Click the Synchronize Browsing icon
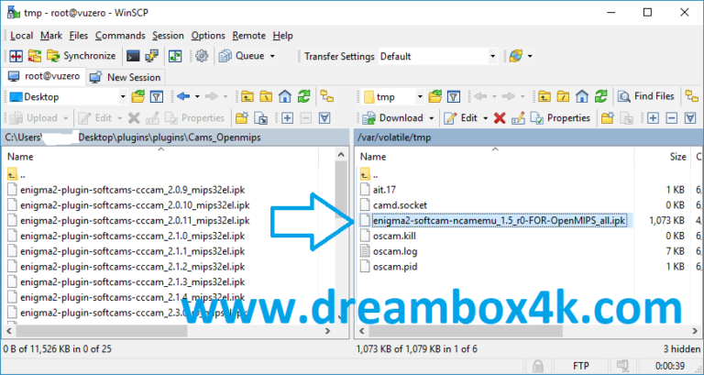704x375 pixels. pos(34,56)
